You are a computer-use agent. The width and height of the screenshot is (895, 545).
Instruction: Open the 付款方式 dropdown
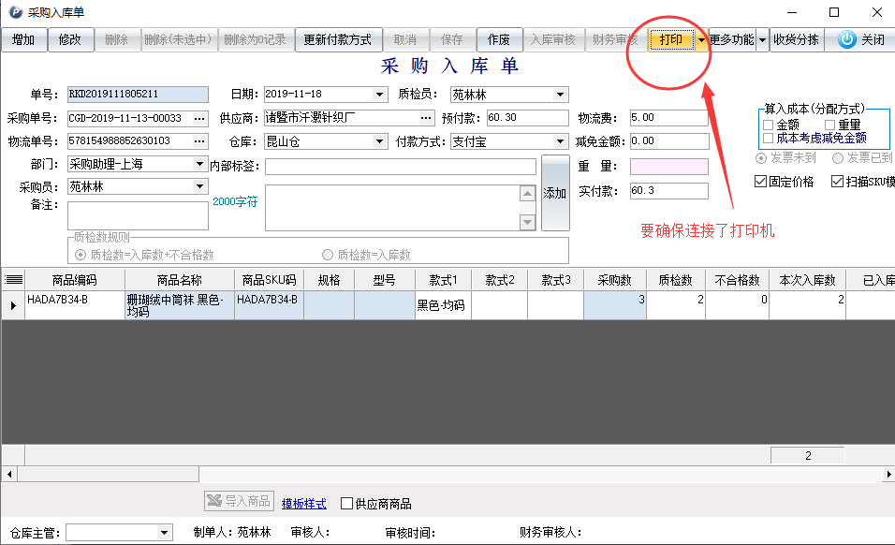pyautogui.click(x=561, y=141)
